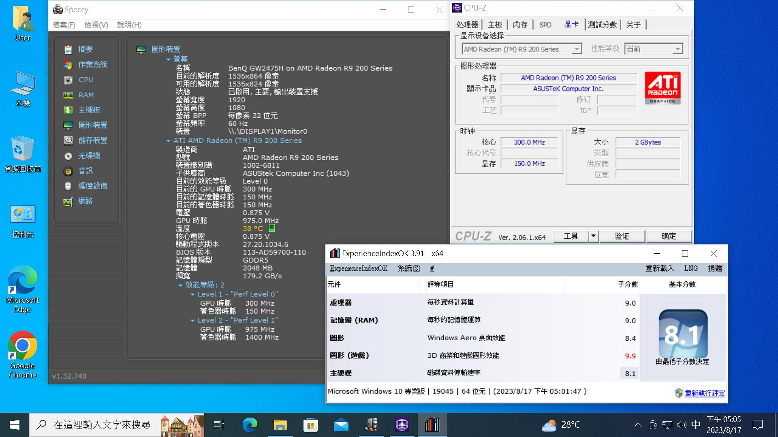778x437 pixels.
Task: Open File Explorer from the taskbar
Action: click(x=280, y=425)
